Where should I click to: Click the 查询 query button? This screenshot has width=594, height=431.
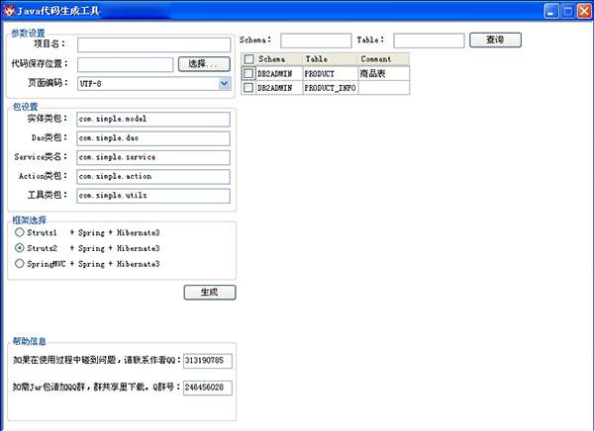point(496,40)
